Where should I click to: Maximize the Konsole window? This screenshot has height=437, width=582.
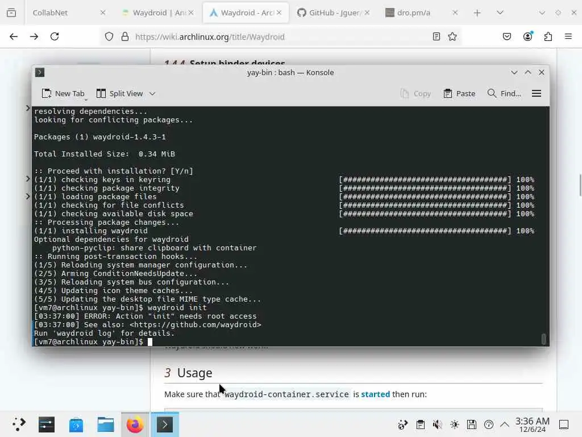528,72
